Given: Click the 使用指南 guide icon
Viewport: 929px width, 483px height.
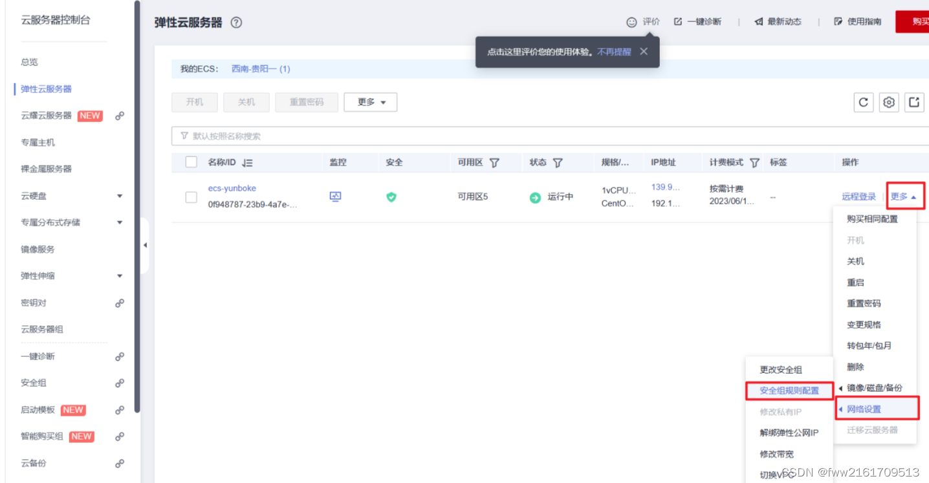Looking at the screenshot, I should (x=838, y=21).
